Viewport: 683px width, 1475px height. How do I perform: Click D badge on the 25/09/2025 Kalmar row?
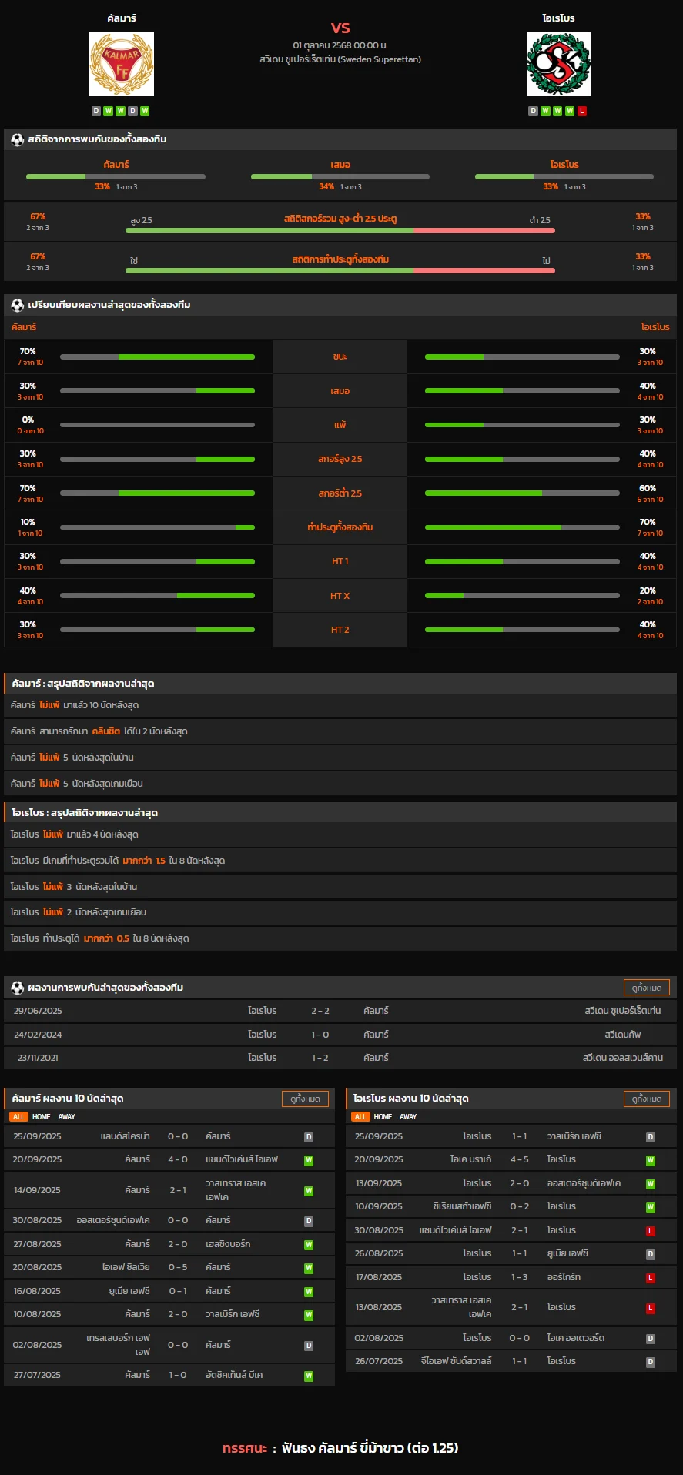click(x=309, y=1137)
